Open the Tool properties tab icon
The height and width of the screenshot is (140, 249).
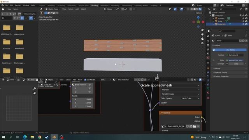(208, 36)
